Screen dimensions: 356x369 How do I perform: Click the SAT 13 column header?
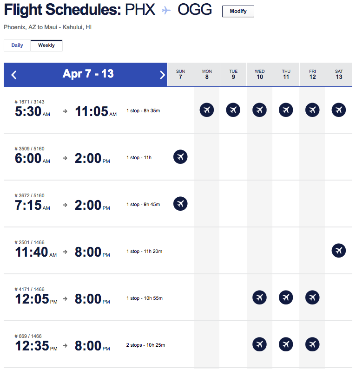(x=339, y=74)
